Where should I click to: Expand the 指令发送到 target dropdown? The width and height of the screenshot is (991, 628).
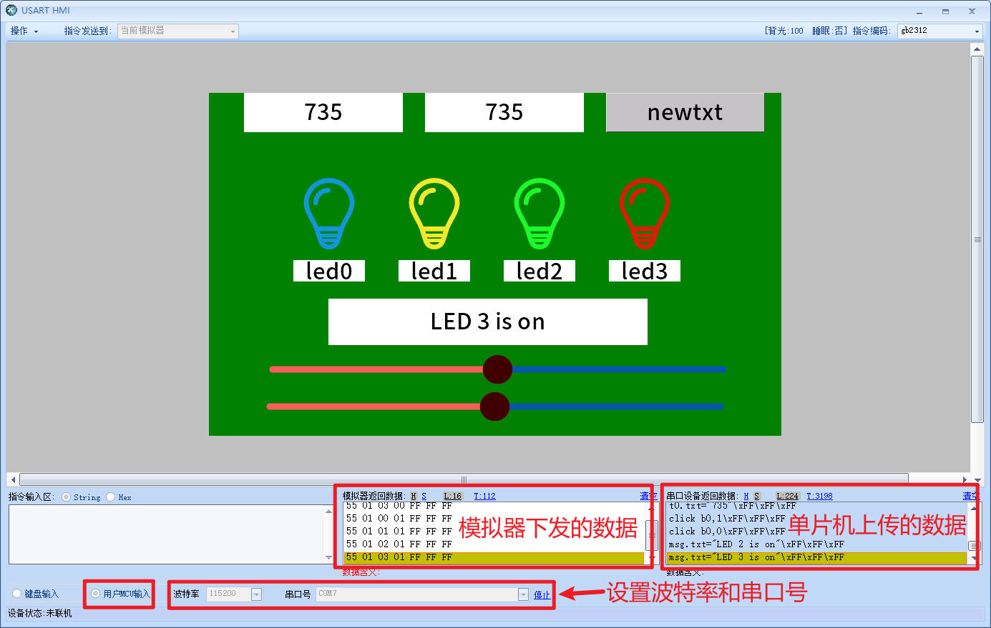point(233,31)
